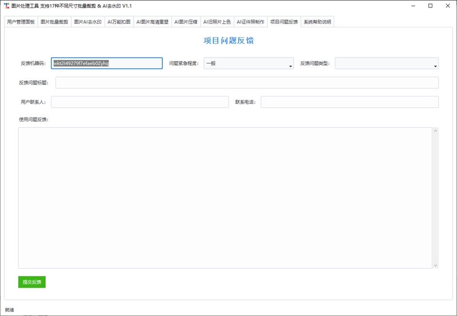This screenshot has width=457, height=316.
Task: Maximize the application window
Action: pyautogui.click(x=430, y=6)
